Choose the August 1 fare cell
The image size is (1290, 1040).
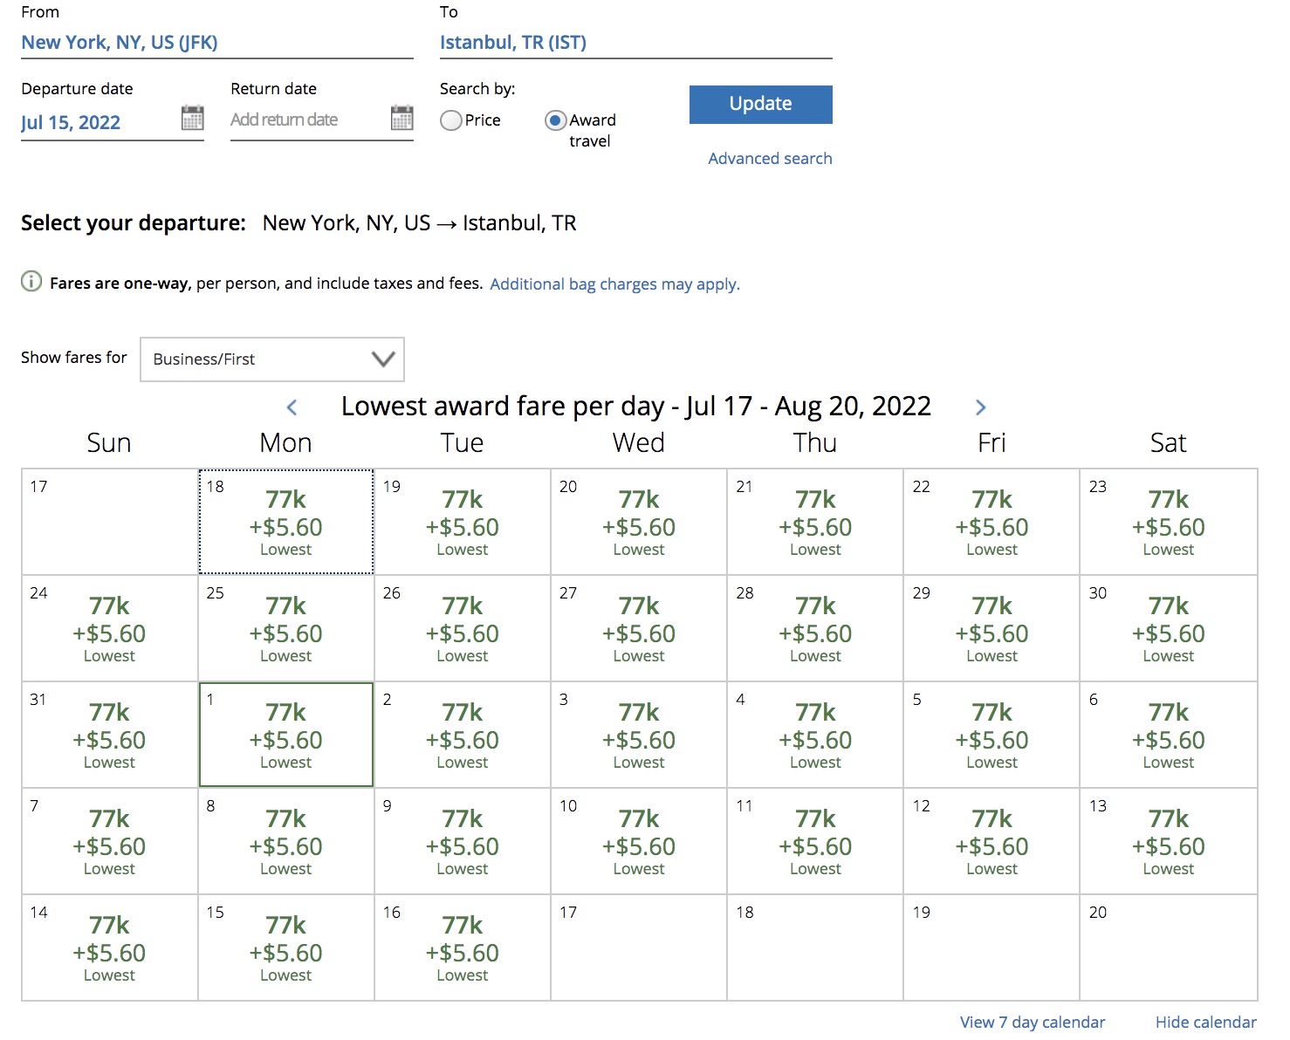point(286,736)
